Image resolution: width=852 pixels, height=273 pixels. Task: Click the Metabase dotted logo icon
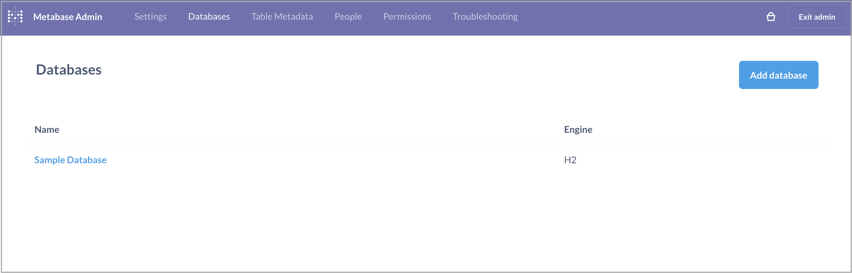pos(15,17)
